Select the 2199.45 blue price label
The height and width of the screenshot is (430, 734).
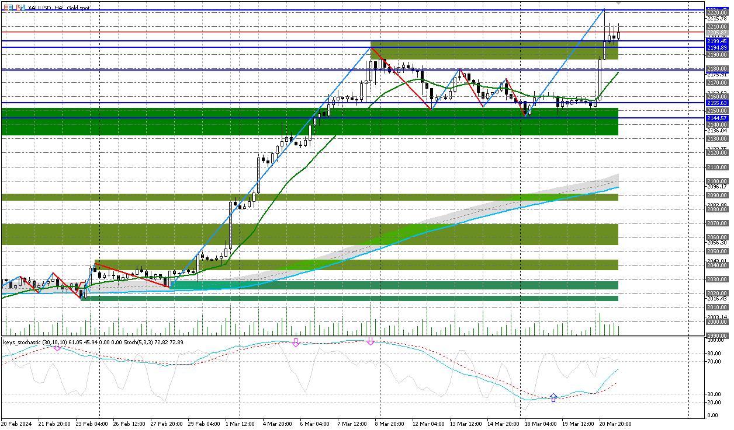(x=716, y=41)
